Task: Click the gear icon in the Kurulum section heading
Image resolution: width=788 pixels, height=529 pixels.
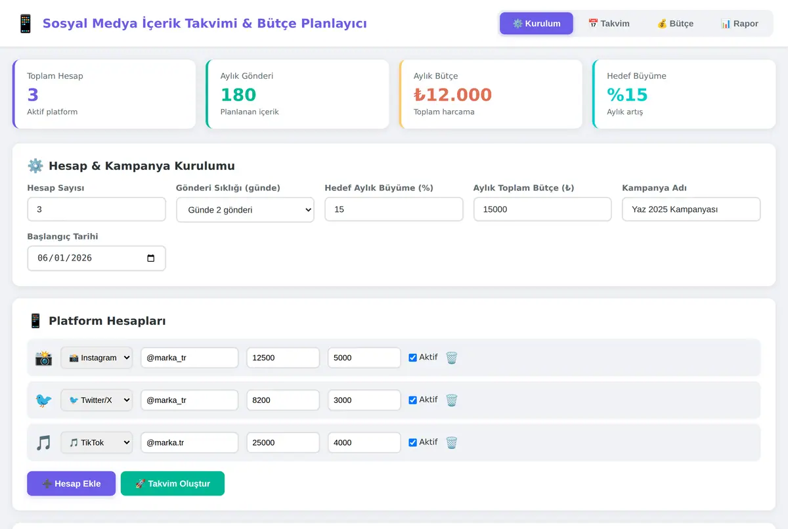Action: pos(35,165)
